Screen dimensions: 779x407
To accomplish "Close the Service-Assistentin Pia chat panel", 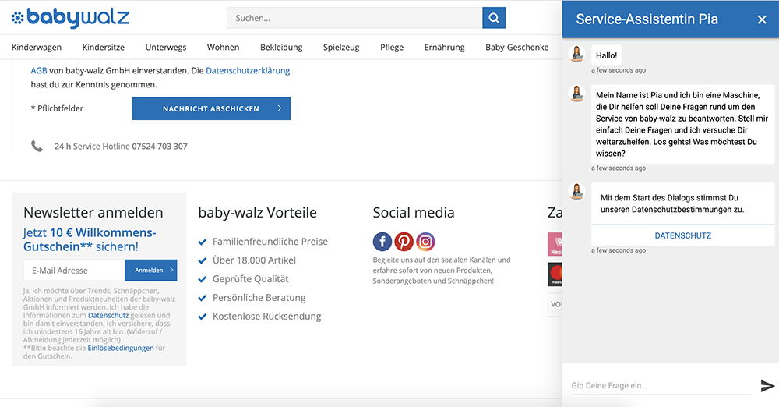I will pyautogui.click(x=762, y=19).
